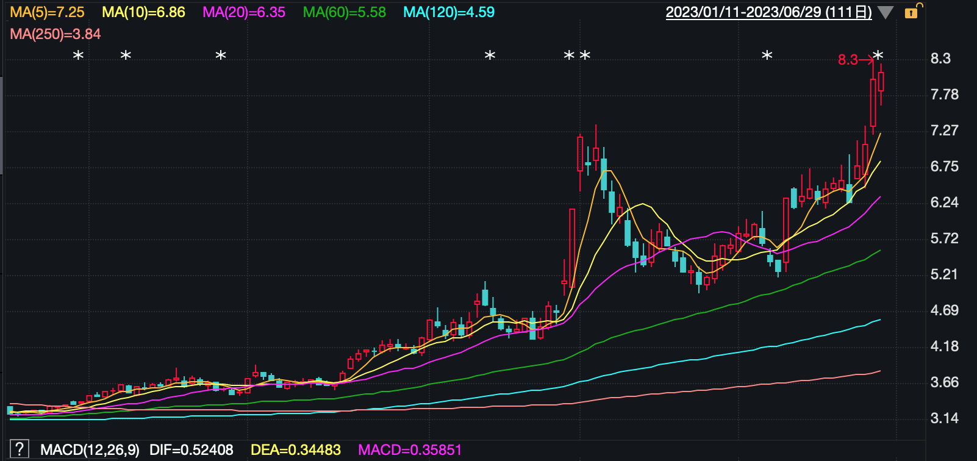This screenshot has height=461, width=977.
Task: Click the cyan MA(120)=4.59 label
Action: tap(449, 12)
